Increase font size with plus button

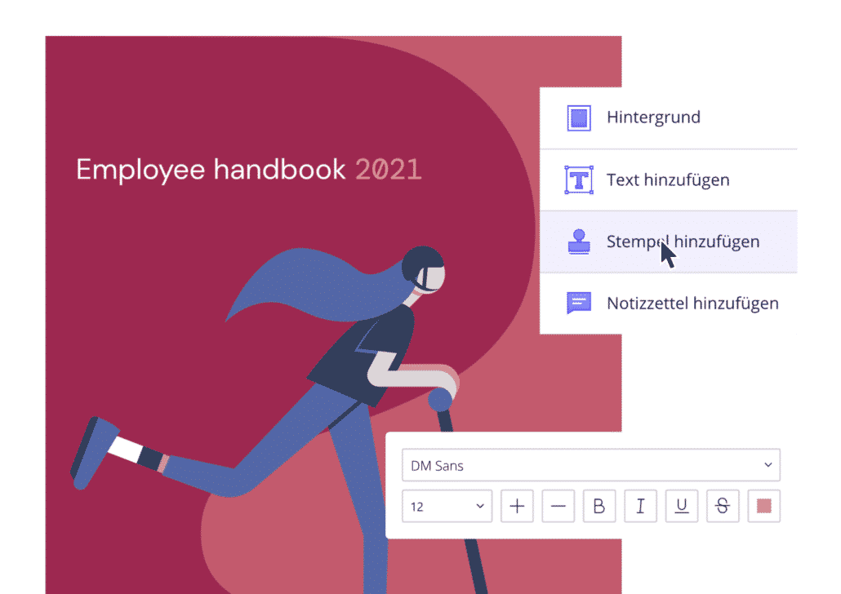517,506
